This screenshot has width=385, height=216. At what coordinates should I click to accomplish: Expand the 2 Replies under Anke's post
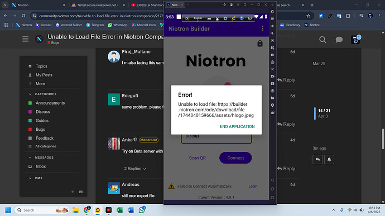[x=135, y=169]
